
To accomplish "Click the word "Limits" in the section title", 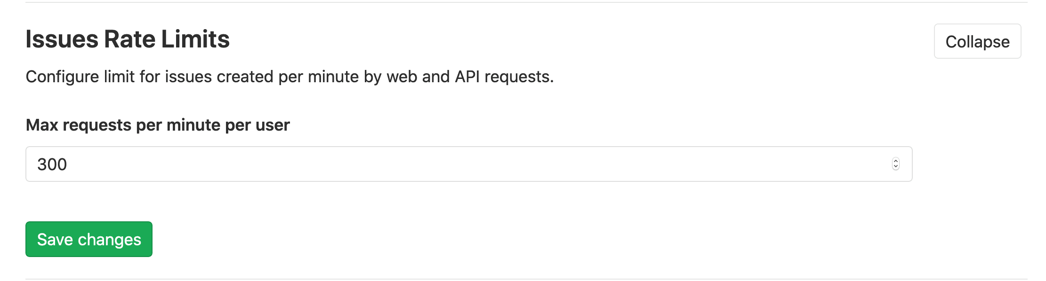I will [195, 39].
